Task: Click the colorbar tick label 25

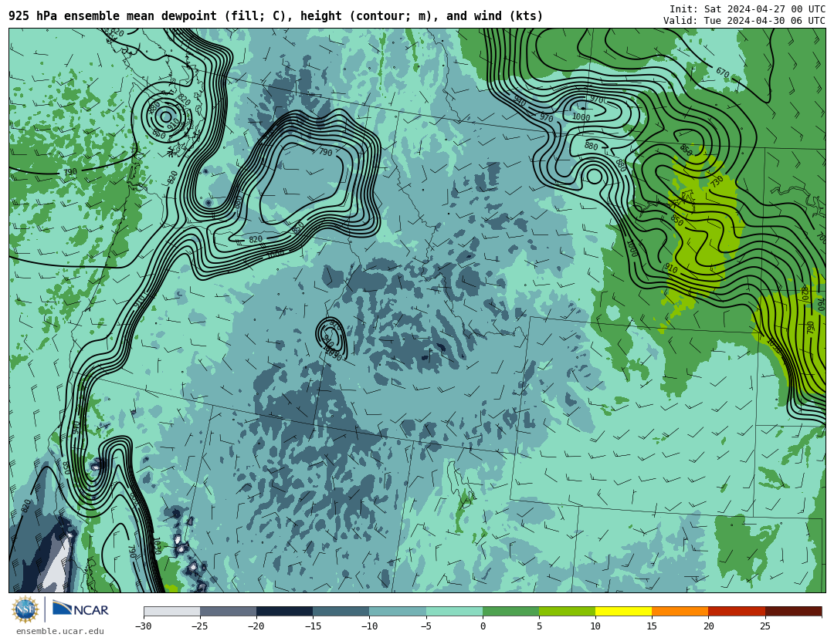Action: tap(764, 626)
